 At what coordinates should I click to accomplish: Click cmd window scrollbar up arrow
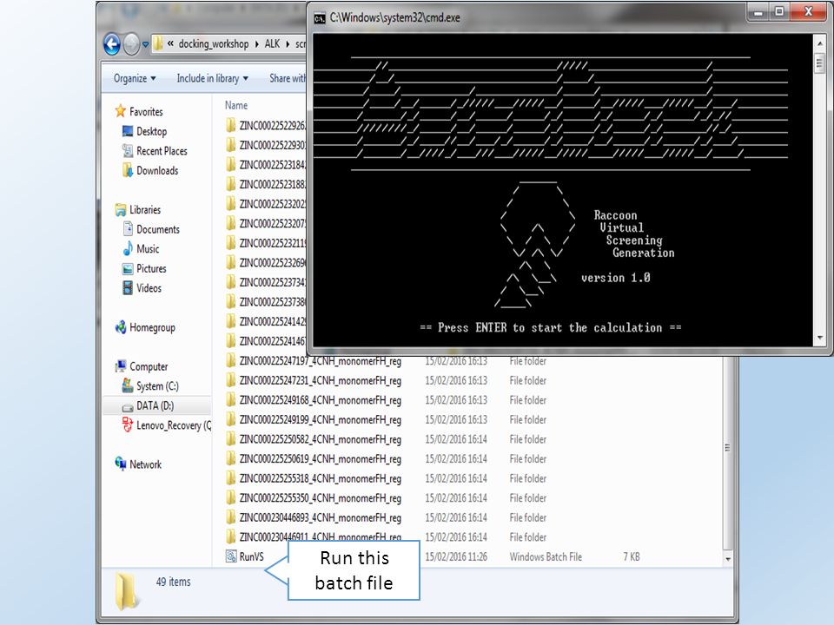click(819, 43)
